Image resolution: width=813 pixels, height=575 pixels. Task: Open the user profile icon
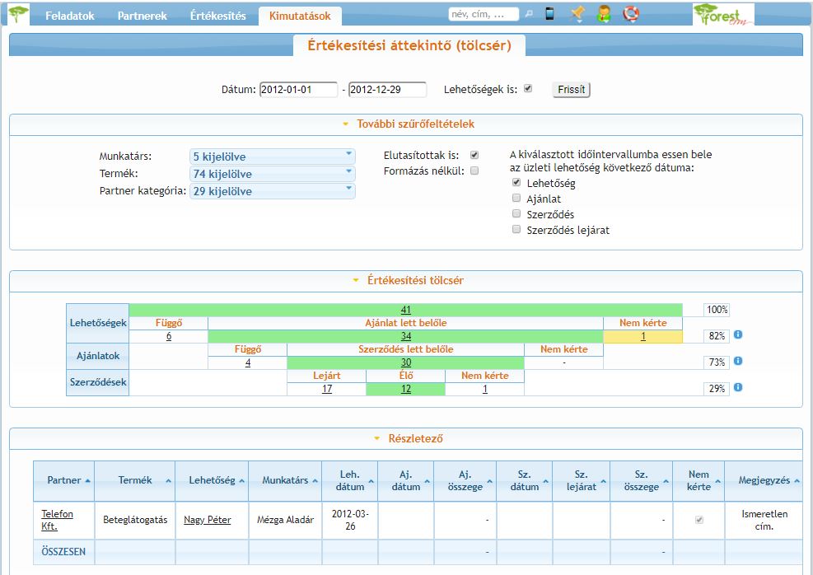[x=604, y=15]
